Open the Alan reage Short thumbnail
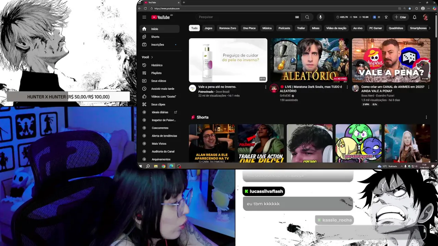This screenshot has width=438, height=246. tap(212, 143)
